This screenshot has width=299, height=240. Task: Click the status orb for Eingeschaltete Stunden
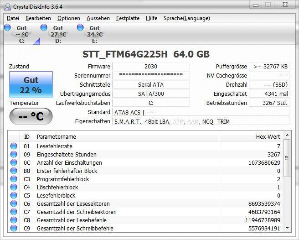coord(14,154)
